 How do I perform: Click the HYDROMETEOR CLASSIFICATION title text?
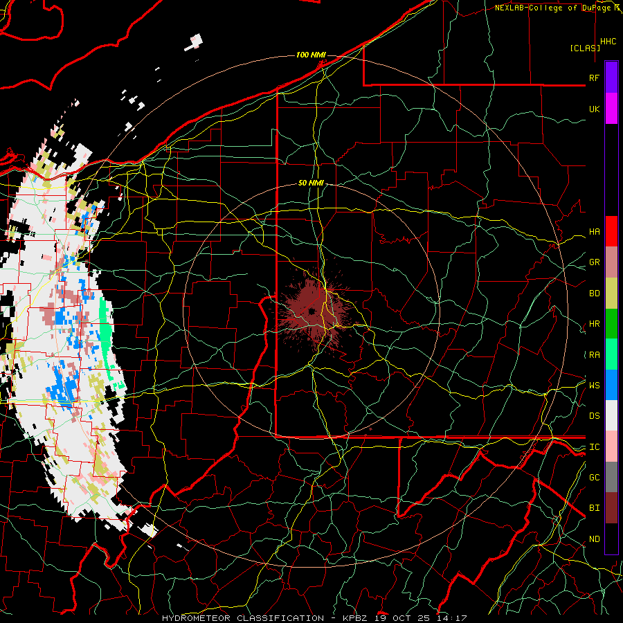(243, 618)
